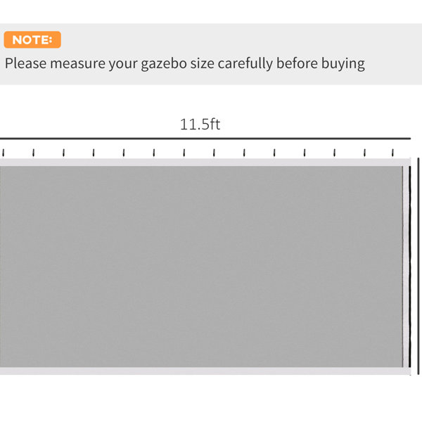Image resolution: width=422 pixels, height=422 pixels.
Task: Click the white top border strip of panel
Action: [205, 162]
